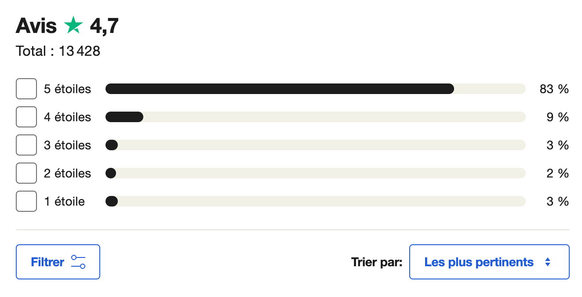582x297 pixels.
Task: Open the Filtrer button
Action: pyautogui.click(x=58, y=262)
